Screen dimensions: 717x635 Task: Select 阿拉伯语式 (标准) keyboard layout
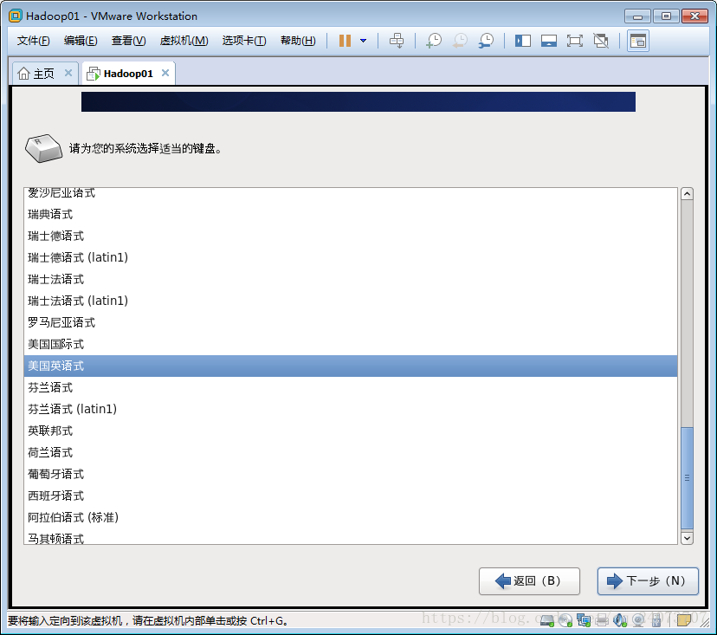(x=350, y=517)
